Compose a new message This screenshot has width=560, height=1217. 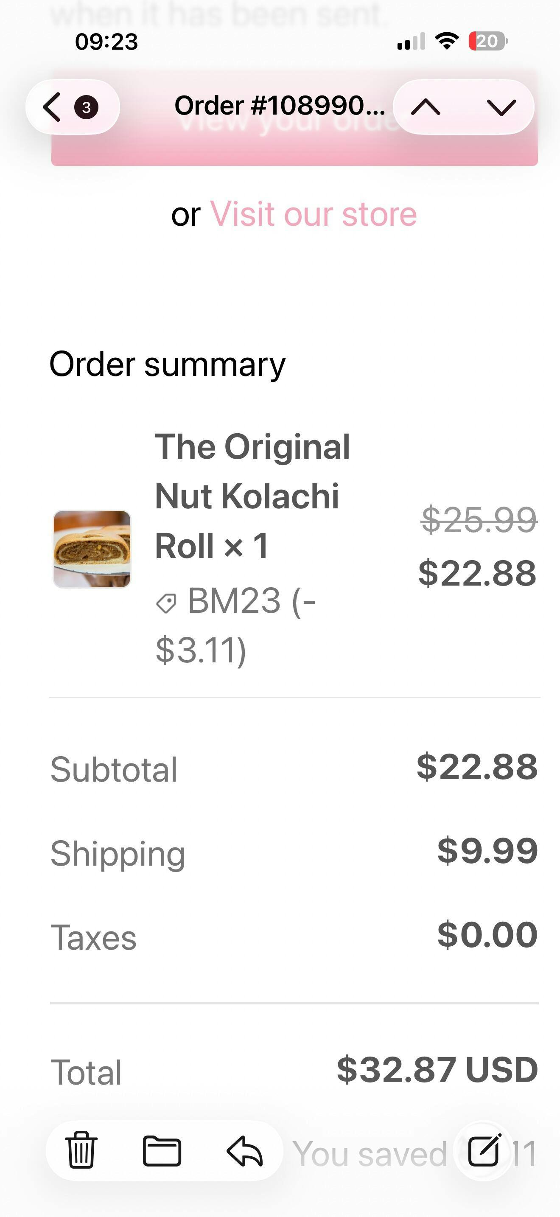(484, 1150)
